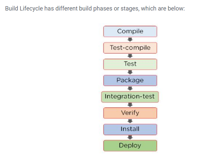
Task: Click the arrow between Test and Package
Action: (x=130, y=72)
